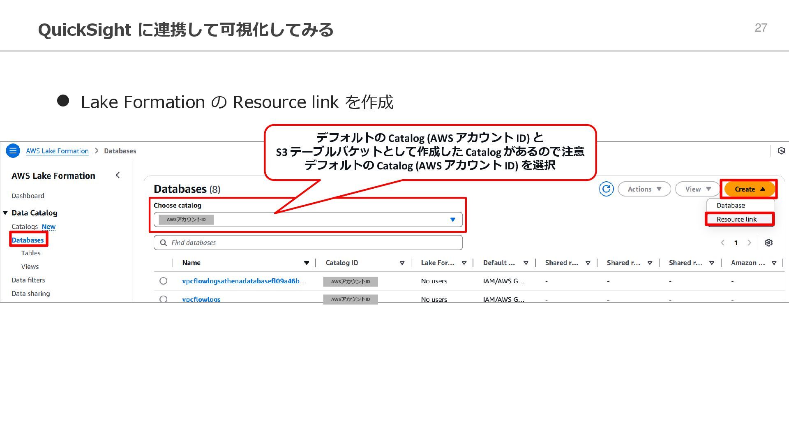Select the vpcflowlogs row radio button

pyautogui.click(x=163, y=299)
